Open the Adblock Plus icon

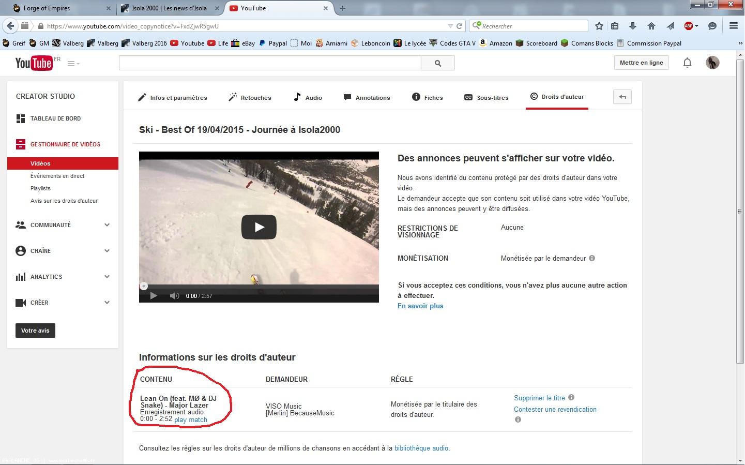coord(688,26)
